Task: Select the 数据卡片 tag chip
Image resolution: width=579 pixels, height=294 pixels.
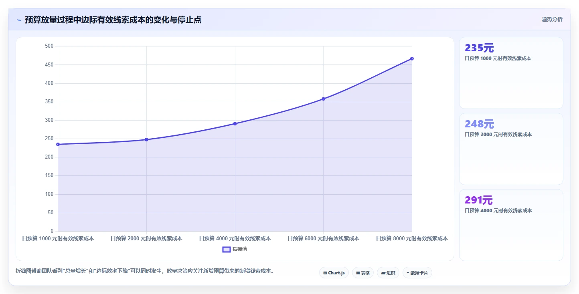Action: click(x=417, y=273)
